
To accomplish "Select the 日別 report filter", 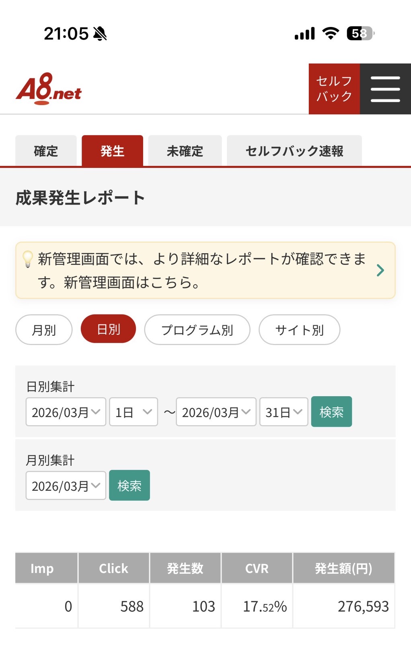I will tap(108, 329).
